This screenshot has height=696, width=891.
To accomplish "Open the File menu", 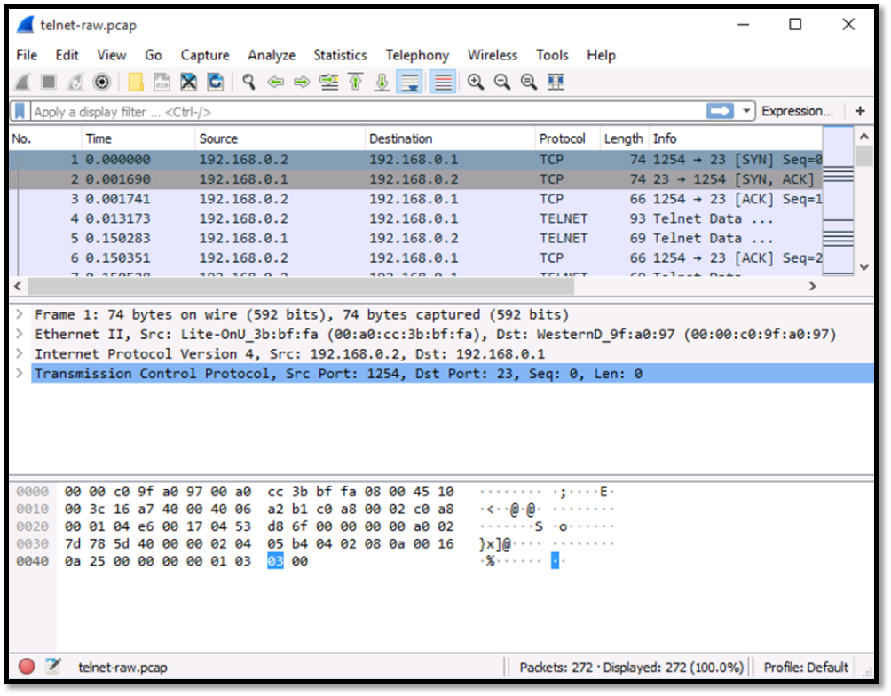I will point(27,55).
